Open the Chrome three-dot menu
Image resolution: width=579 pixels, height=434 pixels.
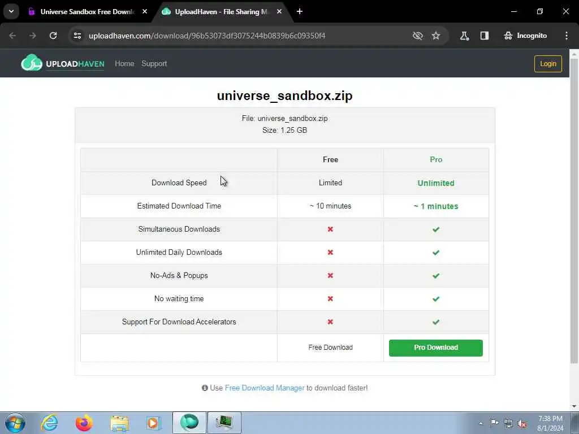tap(567, 36)
